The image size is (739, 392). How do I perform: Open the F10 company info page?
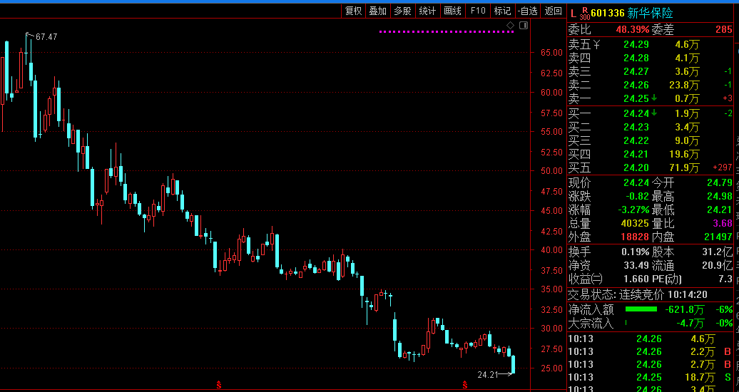[x=478, y=11]
